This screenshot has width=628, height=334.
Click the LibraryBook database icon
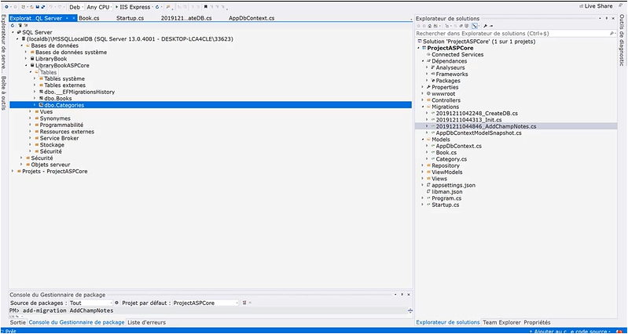[x=32, y=59]
